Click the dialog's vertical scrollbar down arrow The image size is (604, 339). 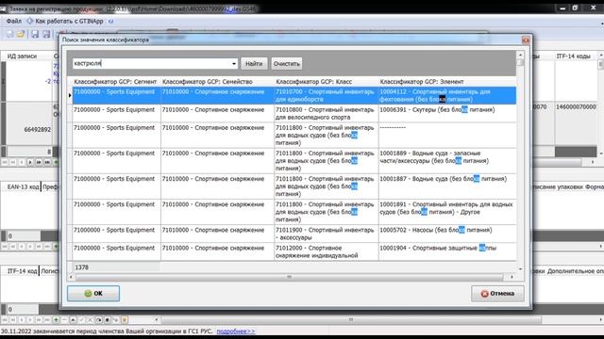coord(520,269)
